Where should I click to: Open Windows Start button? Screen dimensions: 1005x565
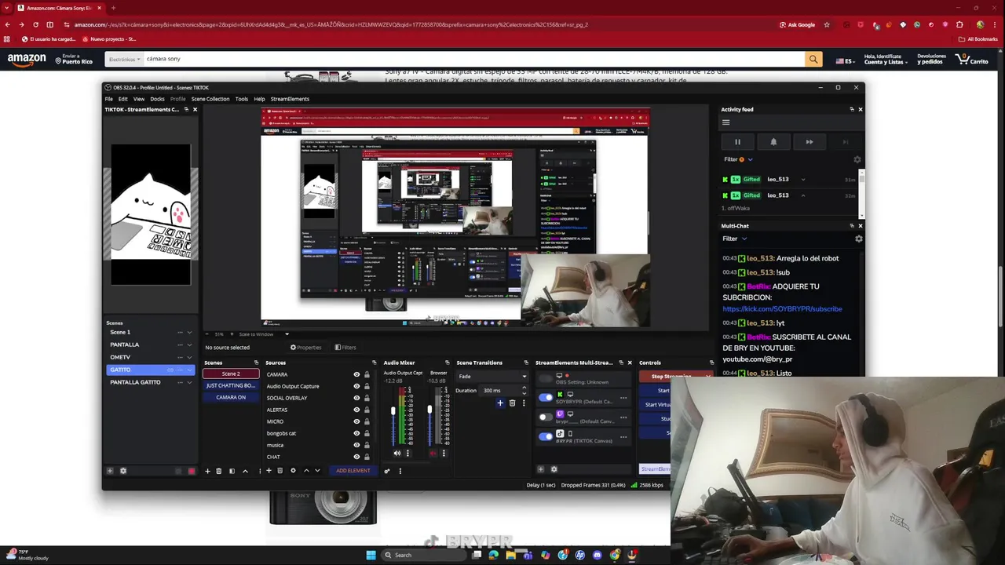371,555
